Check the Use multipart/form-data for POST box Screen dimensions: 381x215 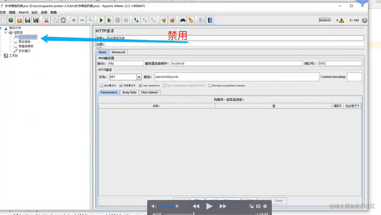(x=165, y=86)
